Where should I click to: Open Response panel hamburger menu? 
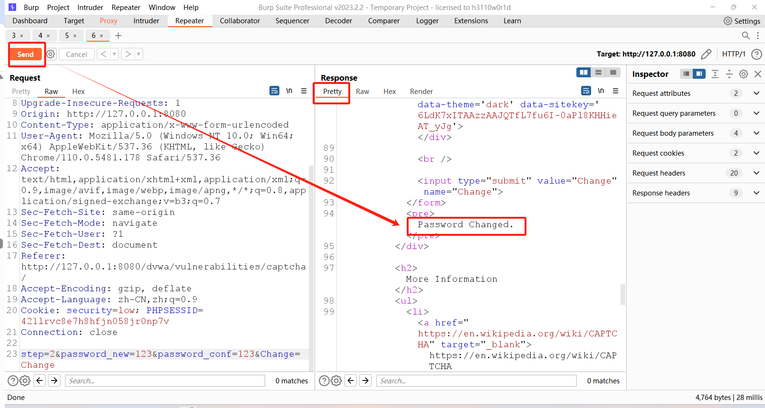pos(616,91)
